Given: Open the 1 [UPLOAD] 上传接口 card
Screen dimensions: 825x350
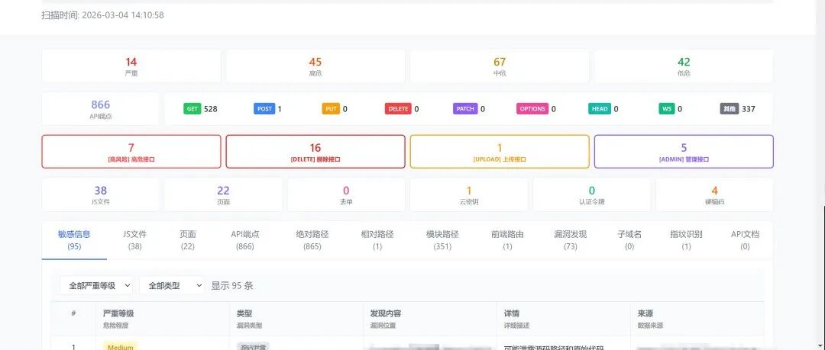Looking at the screenshot, I should [500, 151].
